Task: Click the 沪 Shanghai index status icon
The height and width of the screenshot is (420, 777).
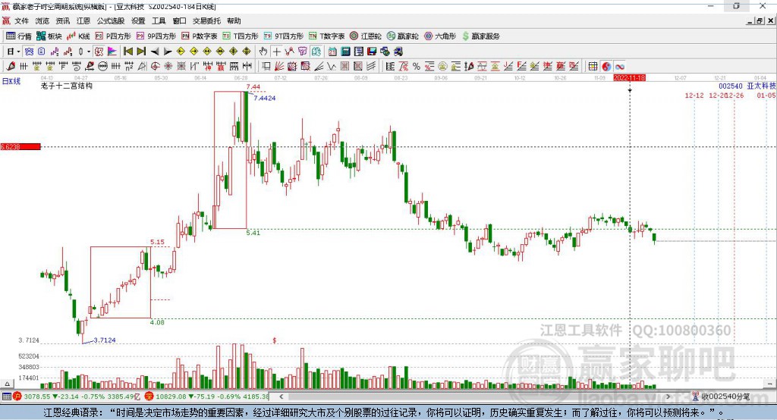Action: click(x=17, y=396)
